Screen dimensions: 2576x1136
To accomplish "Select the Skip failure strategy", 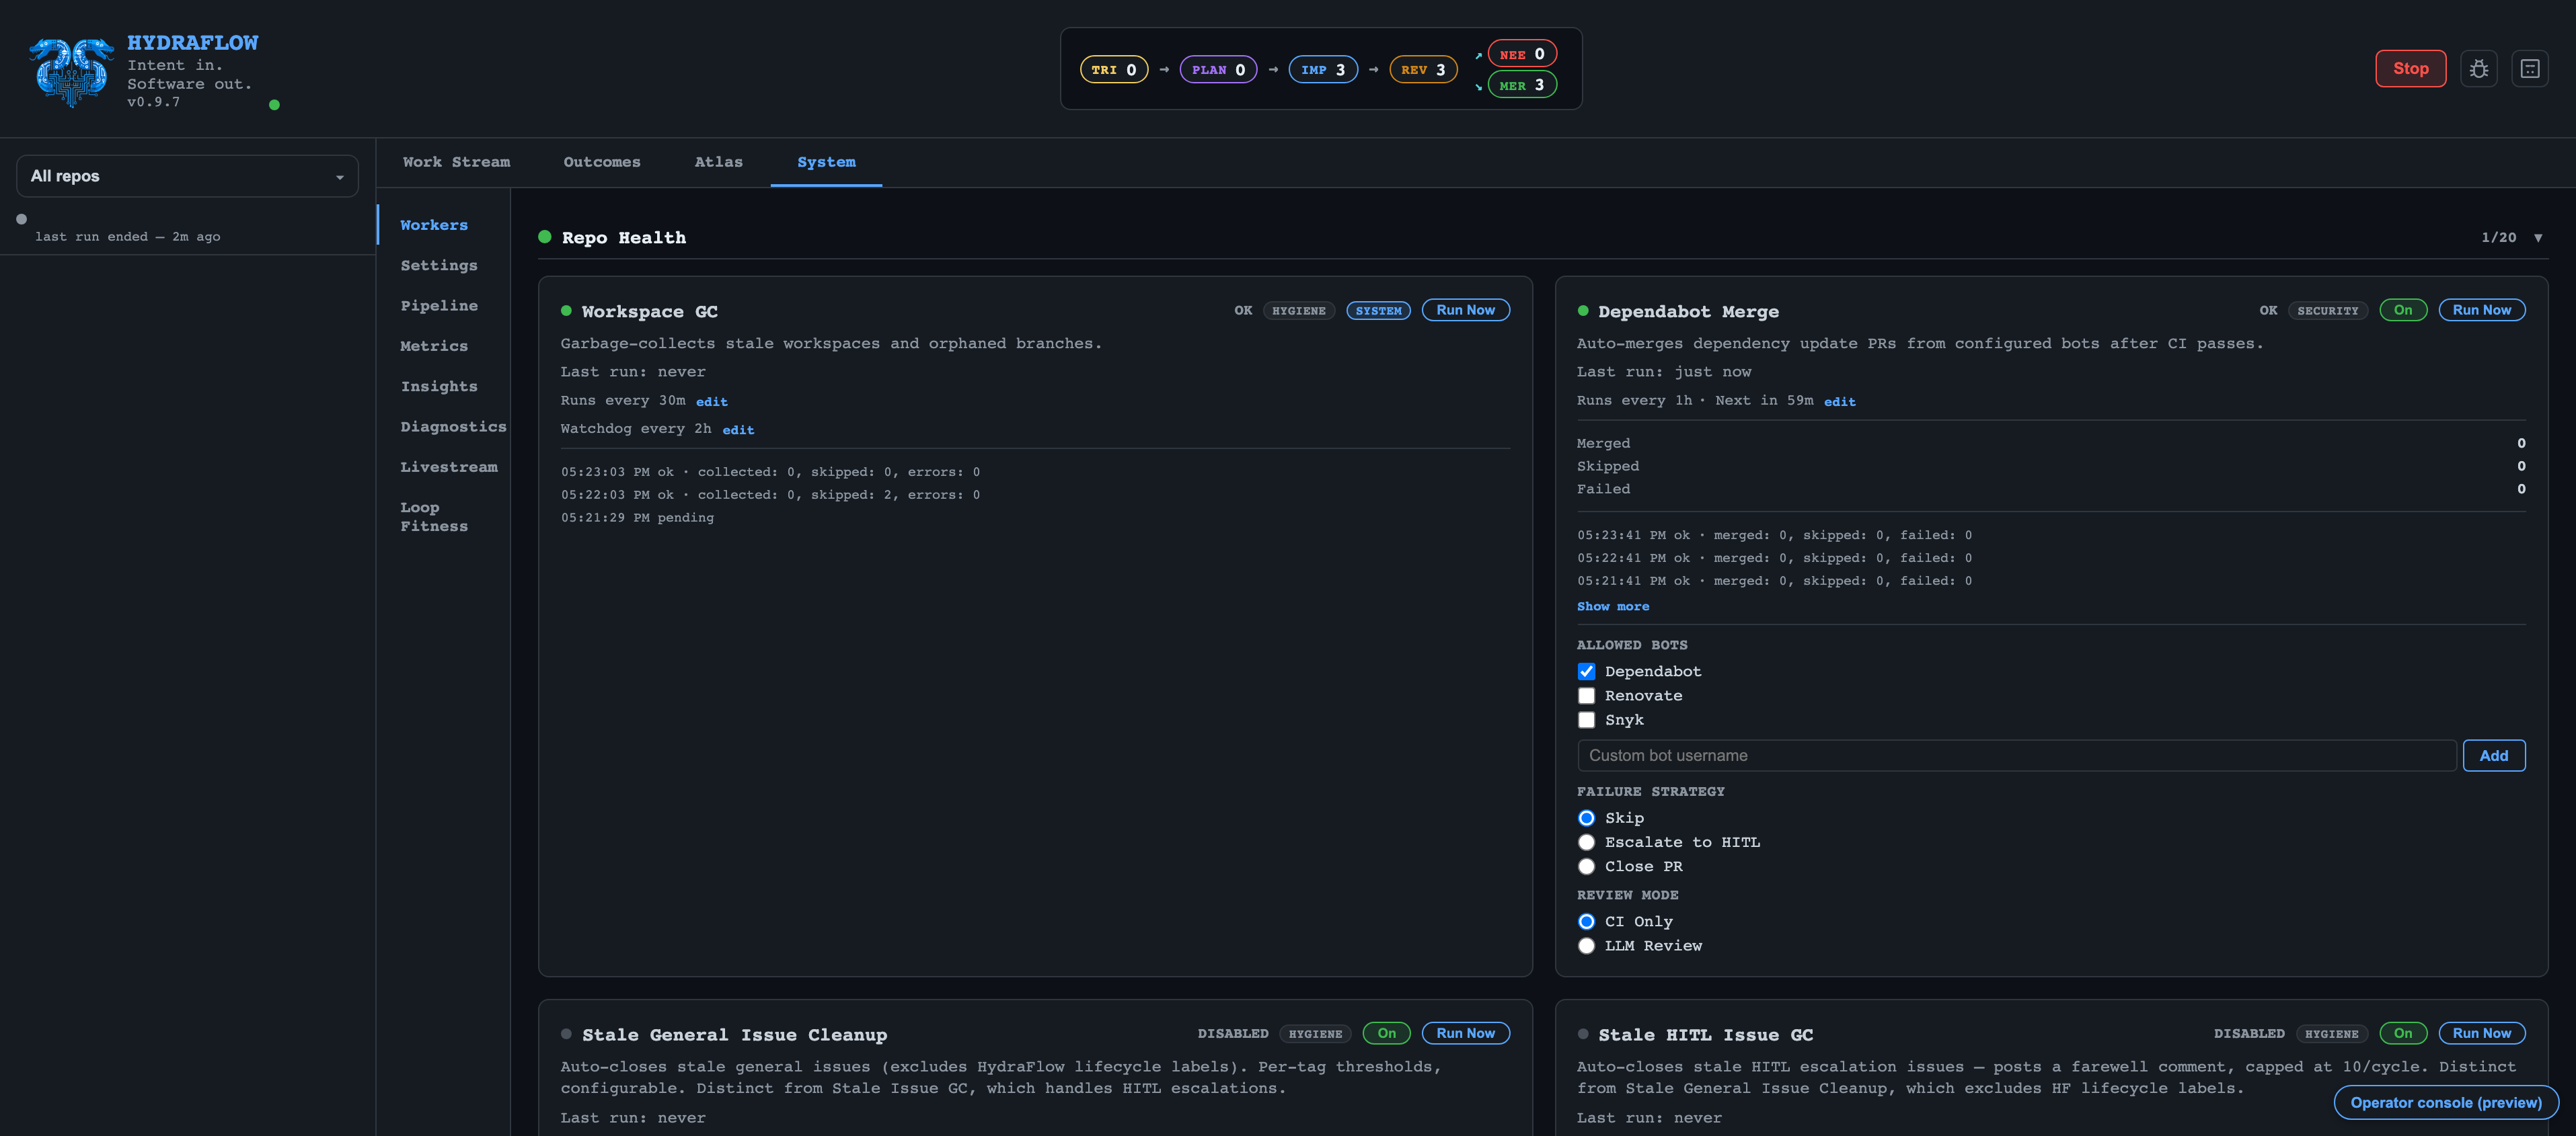I will [x=1586, y=818].
